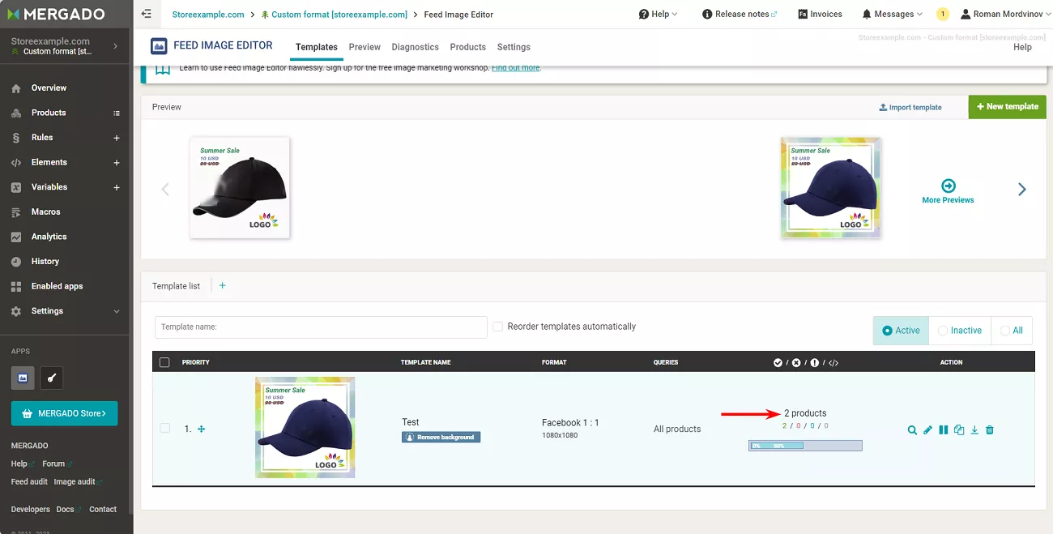Expand the Settings submenu in sidebar
Viewport: 1053px width, 534px height.
[x=117, y=311]
